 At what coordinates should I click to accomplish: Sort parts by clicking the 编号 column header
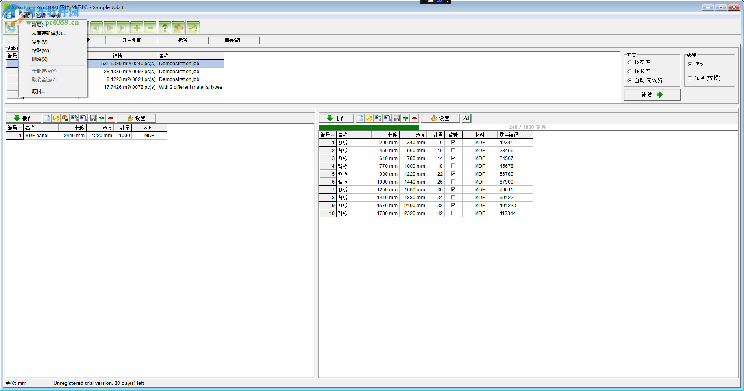point(327,135)
